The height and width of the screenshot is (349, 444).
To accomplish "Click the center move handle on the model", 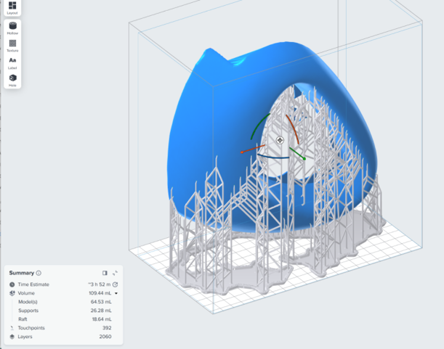I will click(x=280, y=140).
